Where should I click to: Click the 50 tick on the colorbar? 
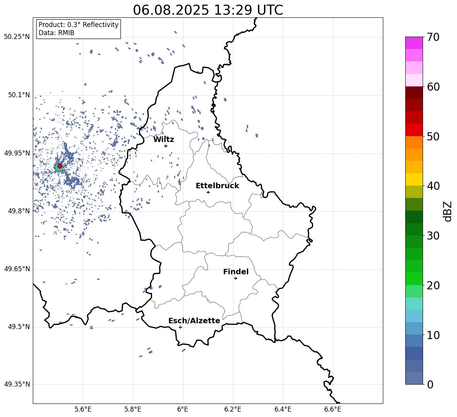coord(433,137)
